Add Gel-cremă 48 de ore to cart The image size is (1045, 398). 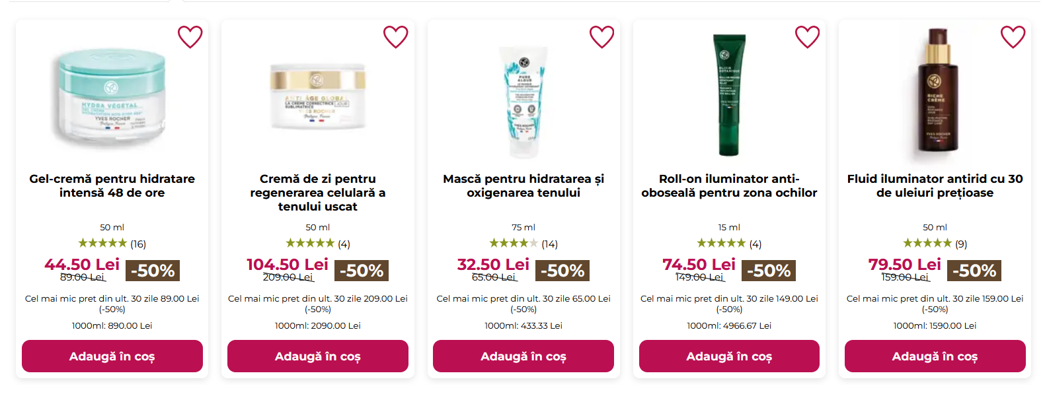pos(112,356)
